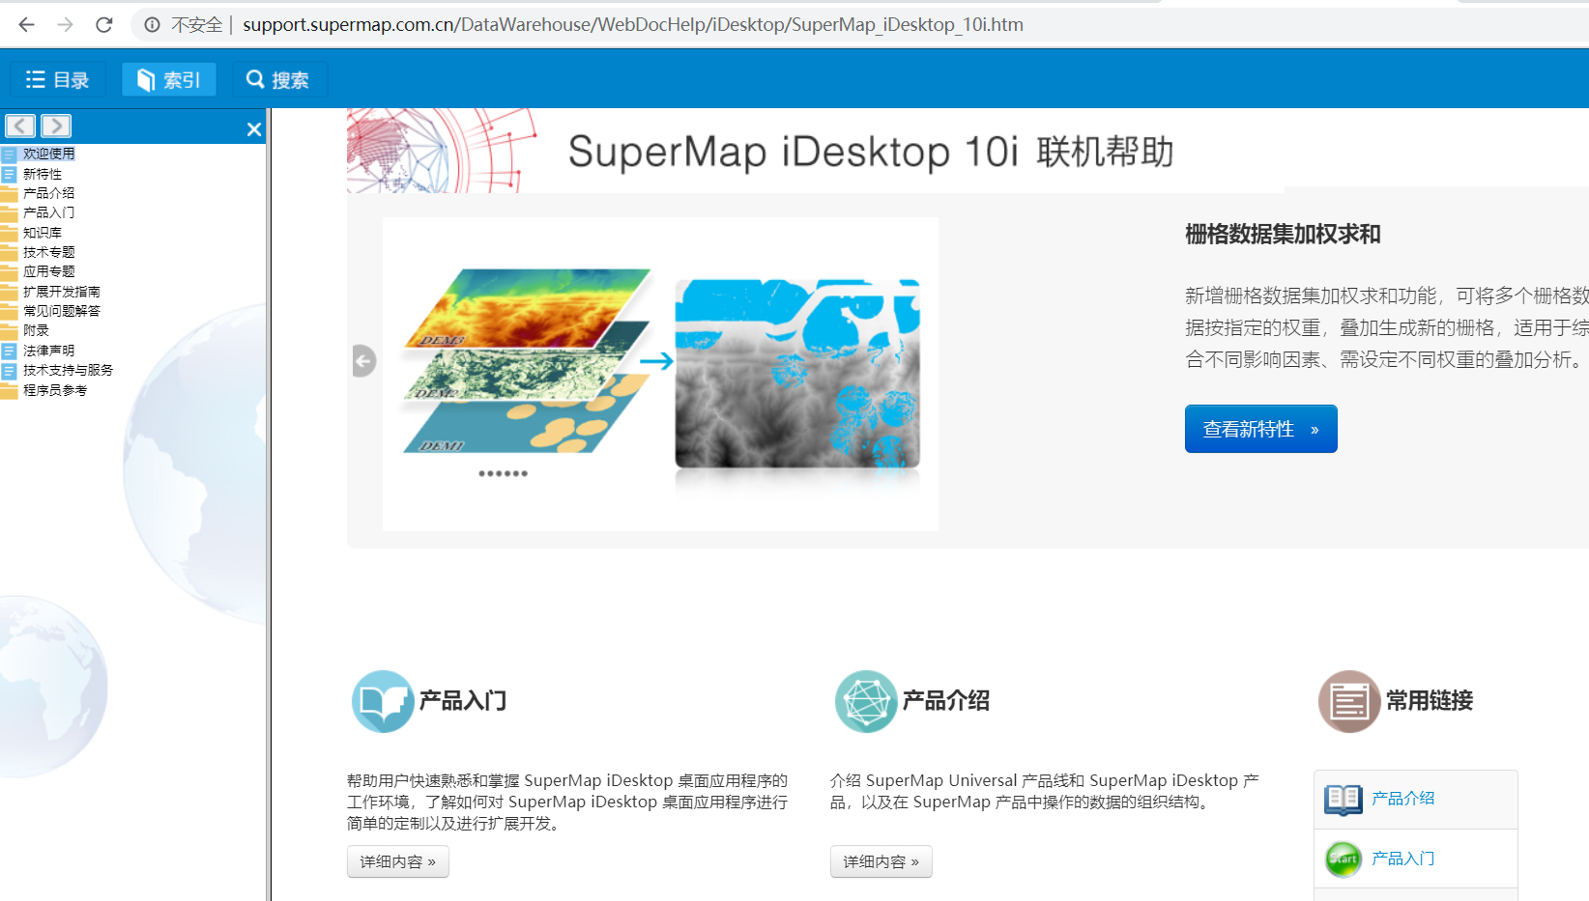This screenshot has width=1589, height=901.
Task: Close the contents sidebar panel
Action: coord(254,129)
